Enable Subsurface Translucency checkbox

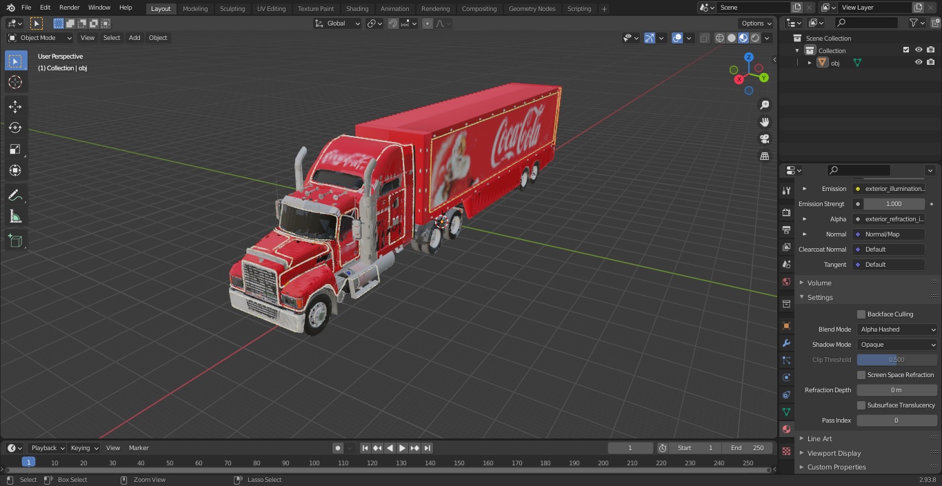point(861,405)
